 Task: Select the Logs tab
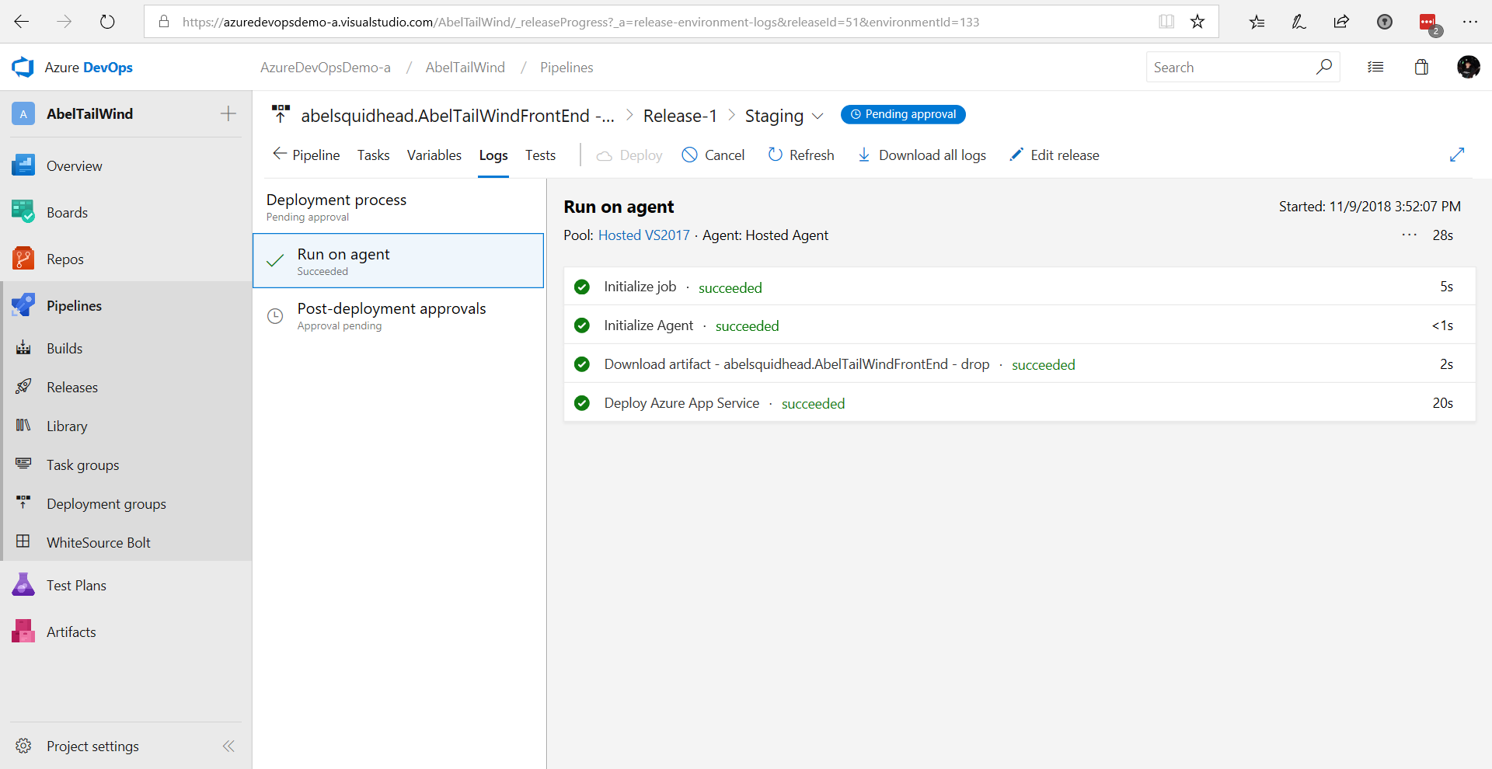[x=493, y=155]
